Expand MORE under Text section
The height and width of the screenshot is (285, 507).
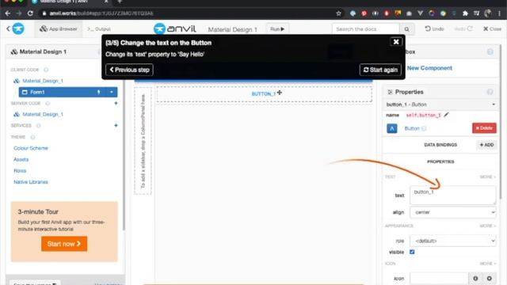tap(487, 177)
